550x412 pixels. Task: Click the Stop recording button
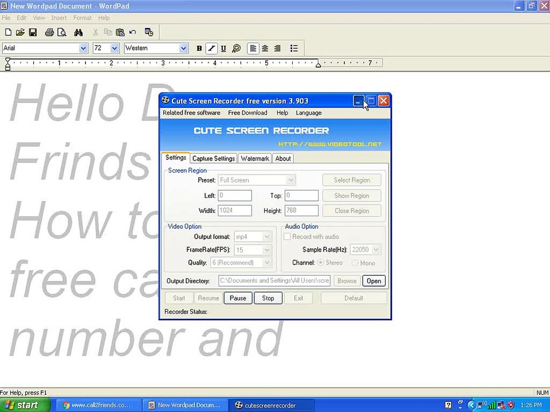pyautogui.click(x=268, y=298)
